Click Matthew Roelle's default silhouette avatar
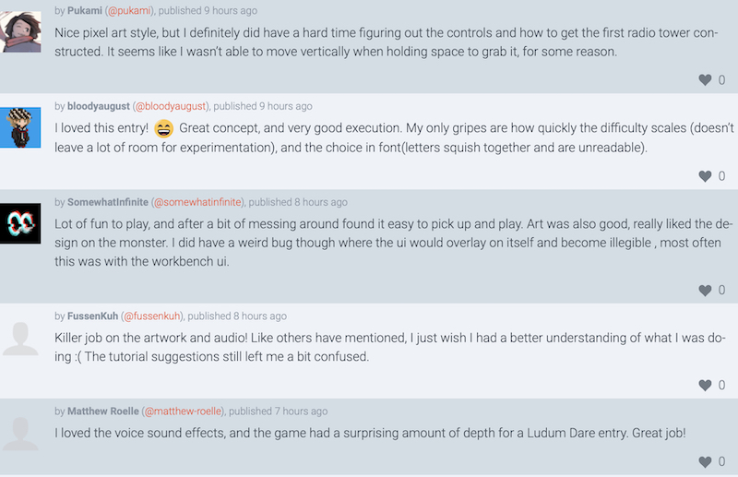 (20, 434)
